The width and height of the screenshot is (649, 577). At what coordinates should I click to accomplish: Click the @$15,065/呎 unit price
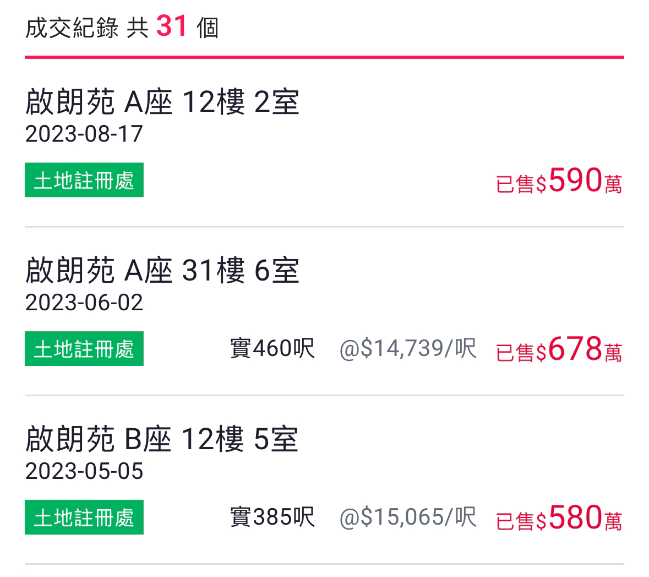click(x=408, y=517)
